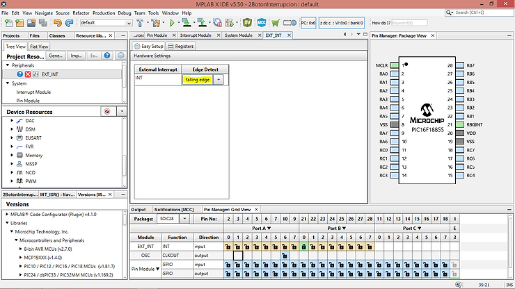Toggle EXT_INT INT lock on Port B 7
This screenshot has width=515, height=289.
coord(370,247)
